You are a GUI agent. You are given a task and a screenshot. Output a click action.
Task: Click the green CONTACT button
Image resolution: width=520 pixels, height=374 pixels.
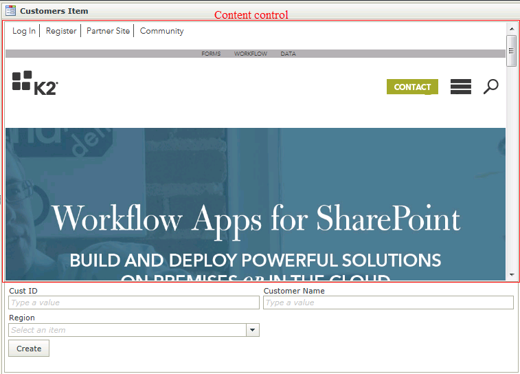(x=412, y=87)
